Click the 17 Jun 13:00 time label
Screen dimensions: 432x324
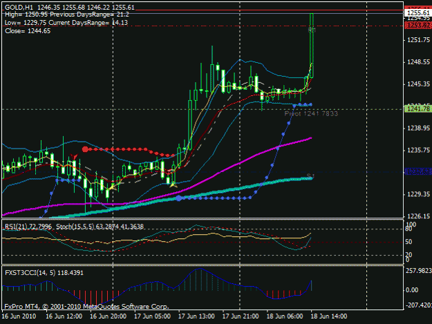coord(196,316)
